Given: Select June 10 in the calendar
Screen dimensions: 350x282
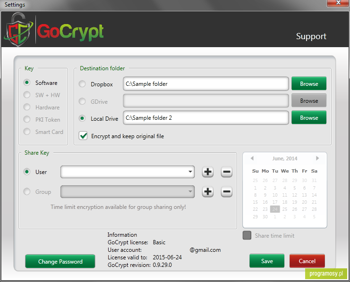Looking at the screenshot, I should tap(275, 195).
